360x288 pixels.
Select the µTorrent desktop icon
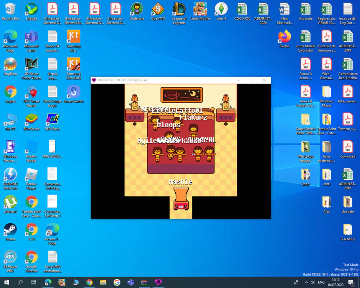10,204
